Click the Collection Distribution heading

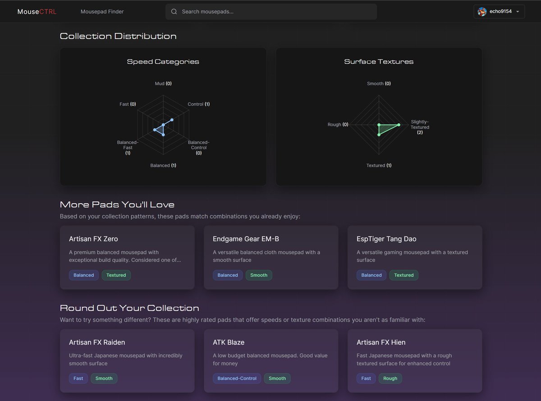pyautogui.click(x=118, y=36)
